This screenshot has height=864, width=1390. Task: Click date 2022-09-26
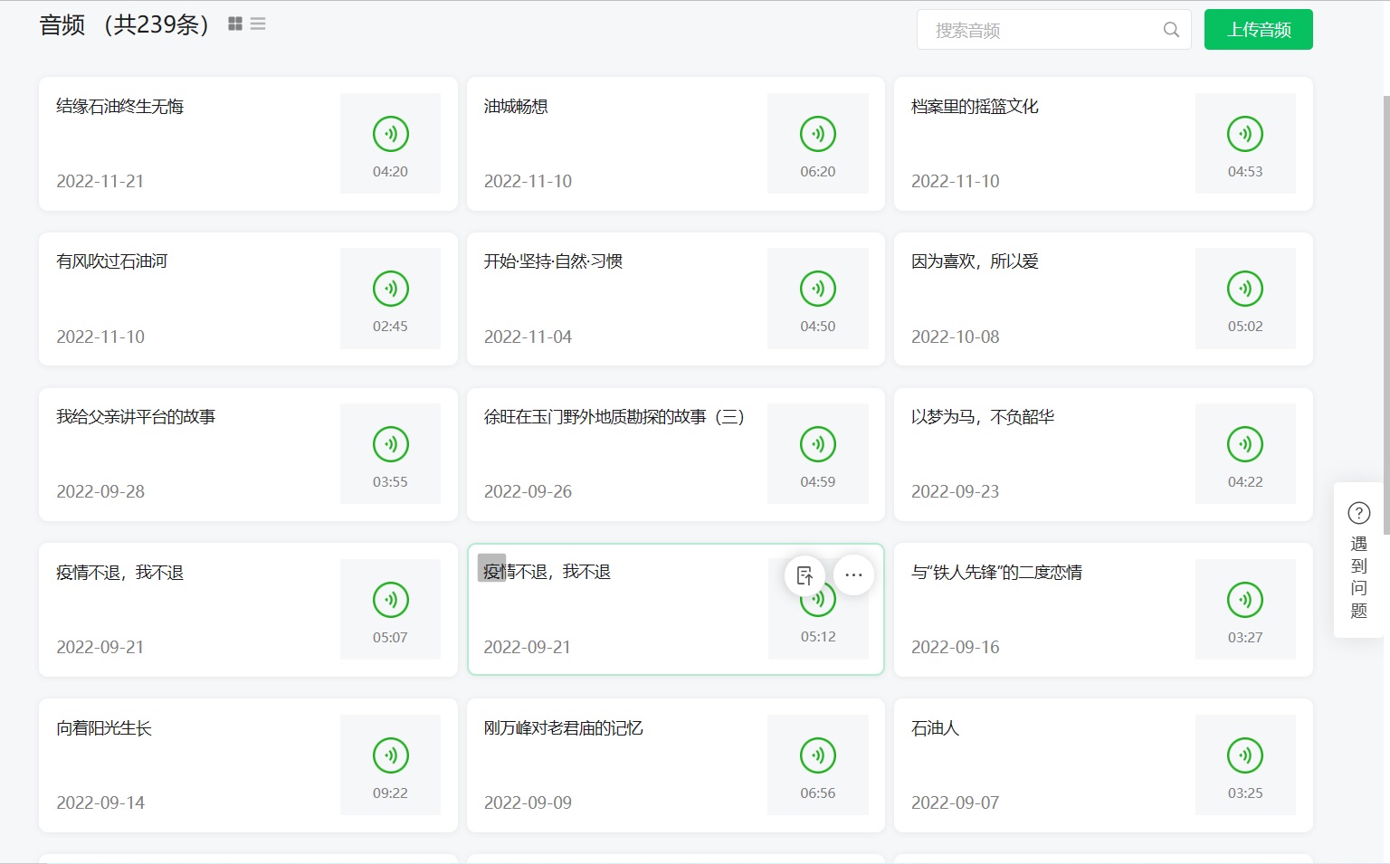528,491
